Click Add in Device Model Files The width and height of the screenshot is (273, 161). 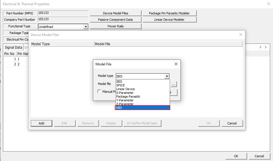pos(41,123)
